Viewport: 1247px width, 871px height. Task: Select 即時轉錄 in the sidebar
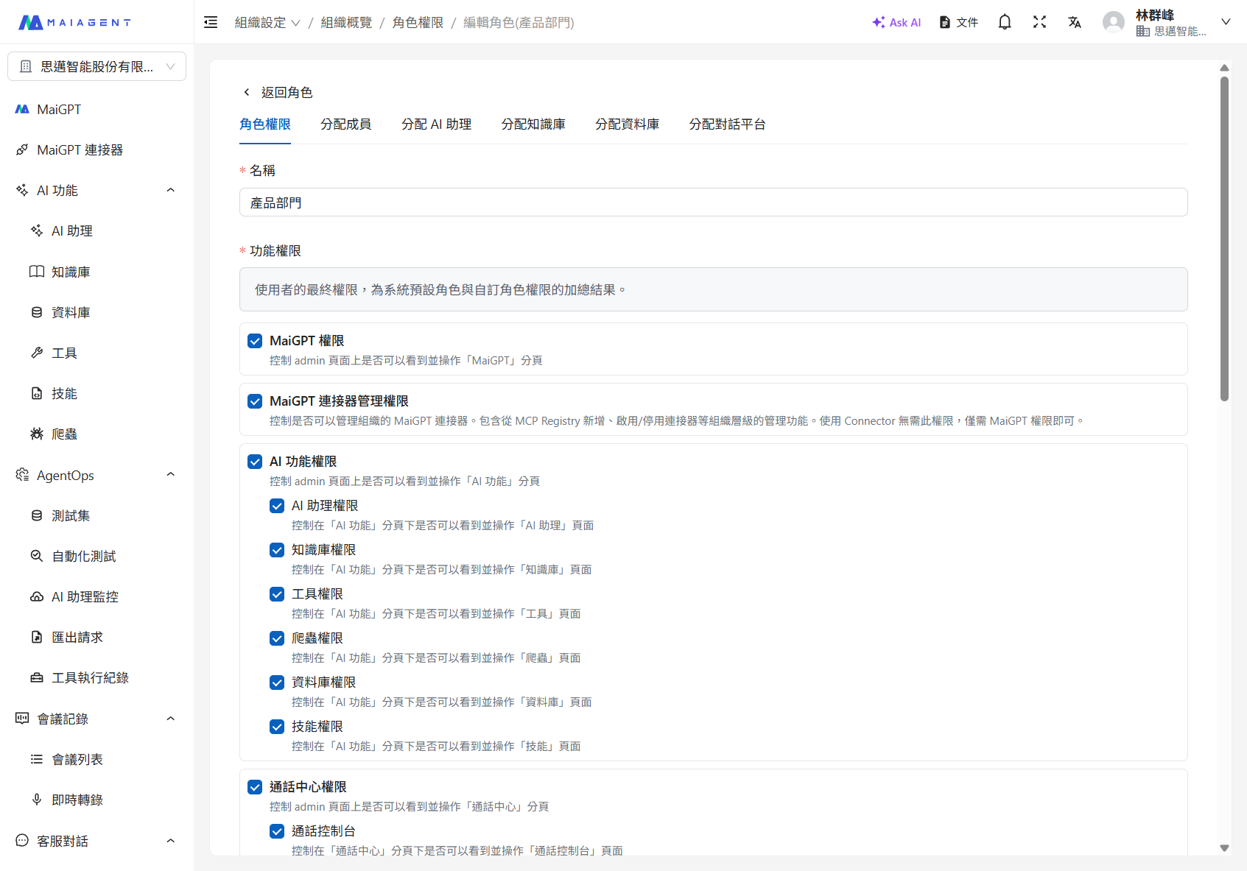tap(77, 800)
